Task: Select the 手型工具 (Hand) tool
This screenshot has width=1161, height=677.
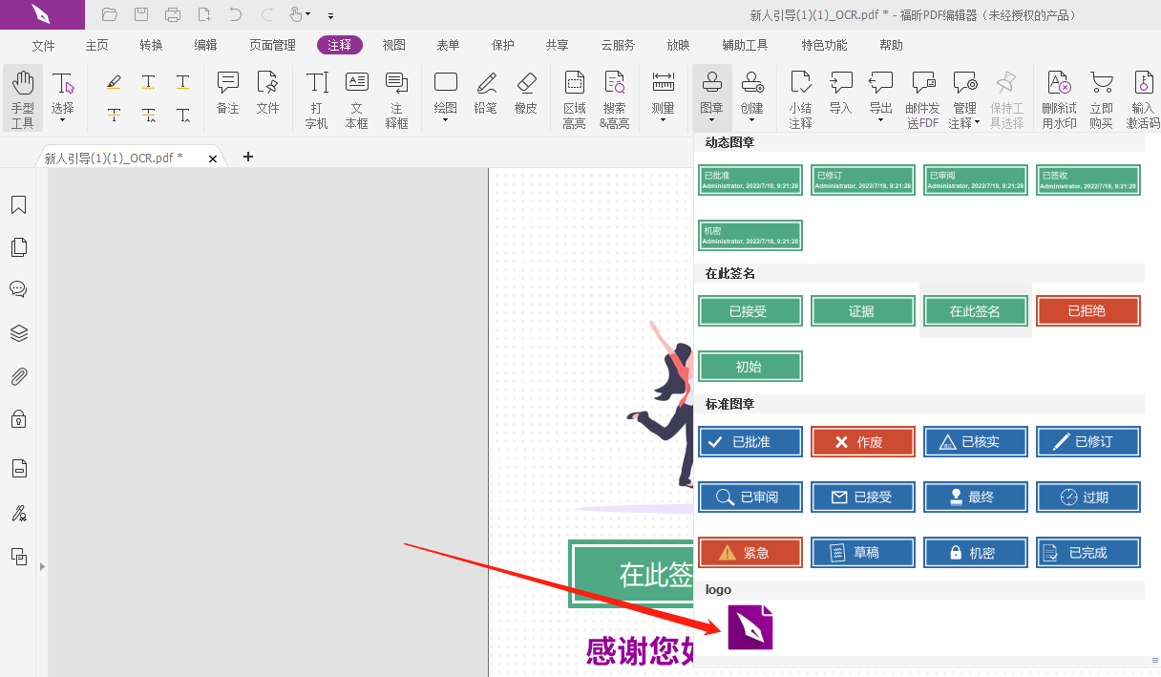Action: pyautogui.click(x=22, y=95)
